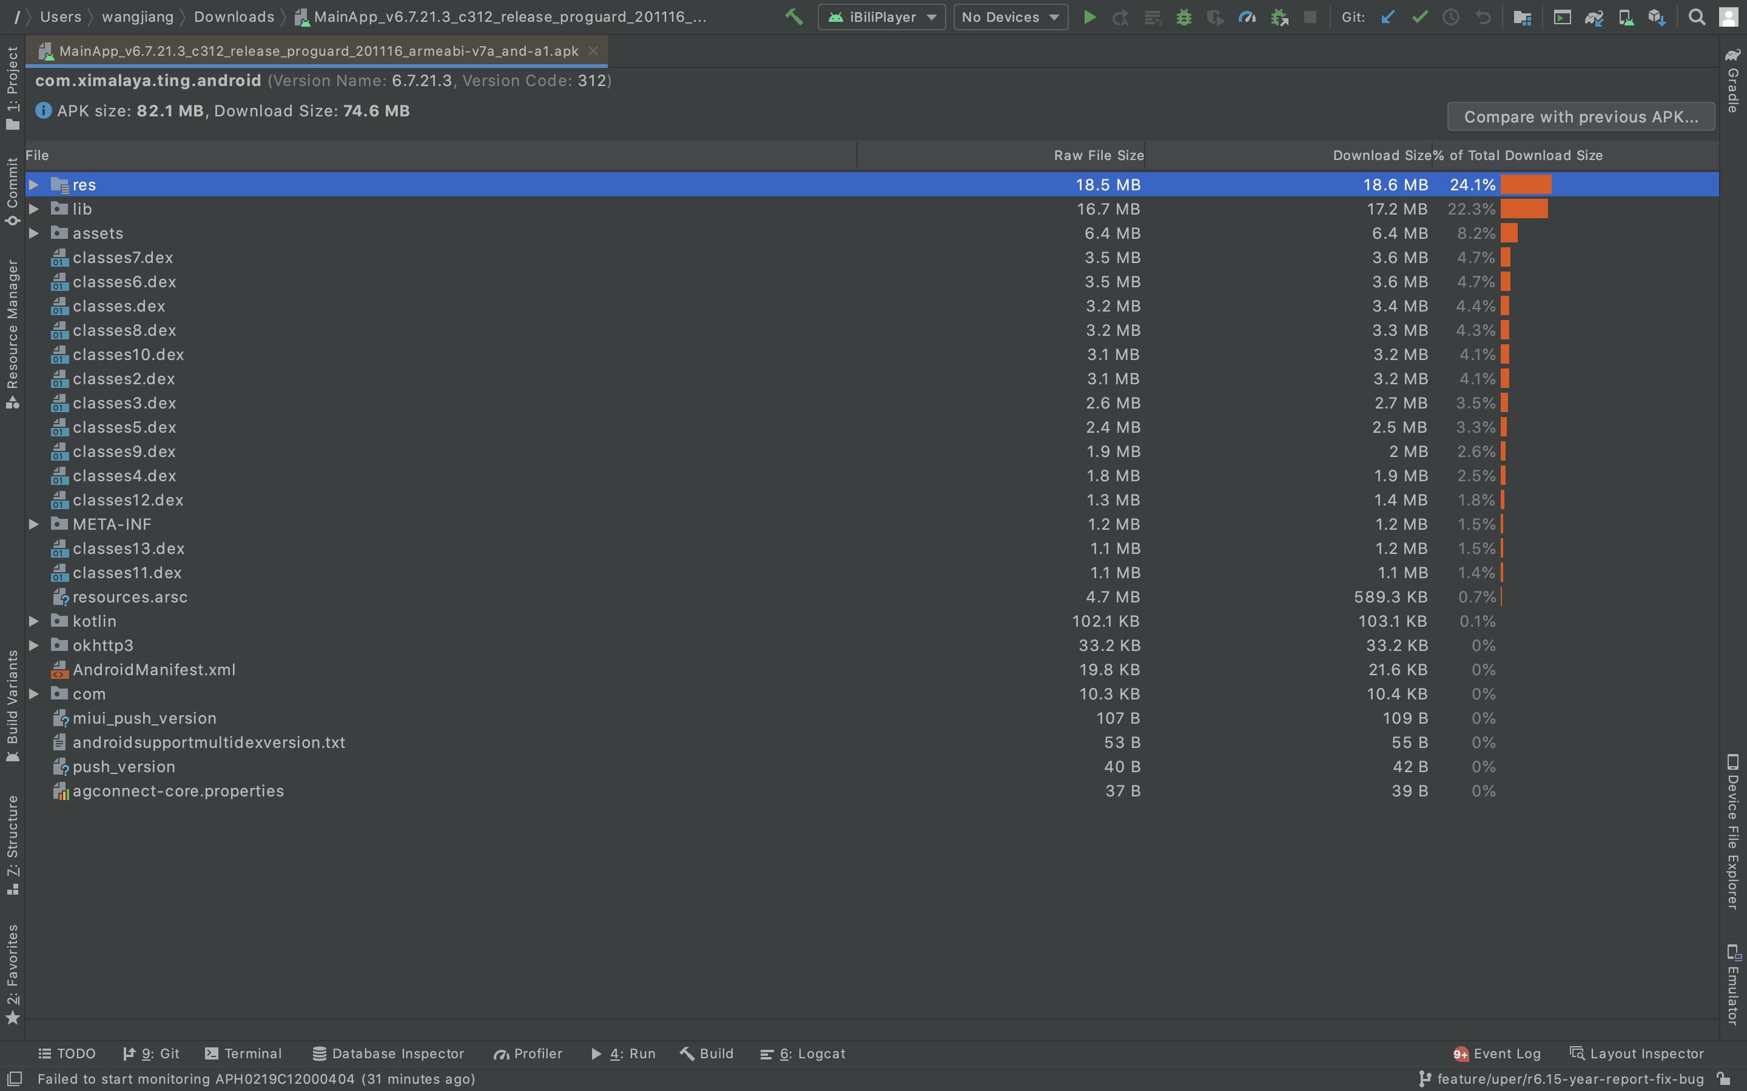Open the SDK Manager icon
Image resolution: width=1747 pixels, height=1091 pixels.
1657,16
